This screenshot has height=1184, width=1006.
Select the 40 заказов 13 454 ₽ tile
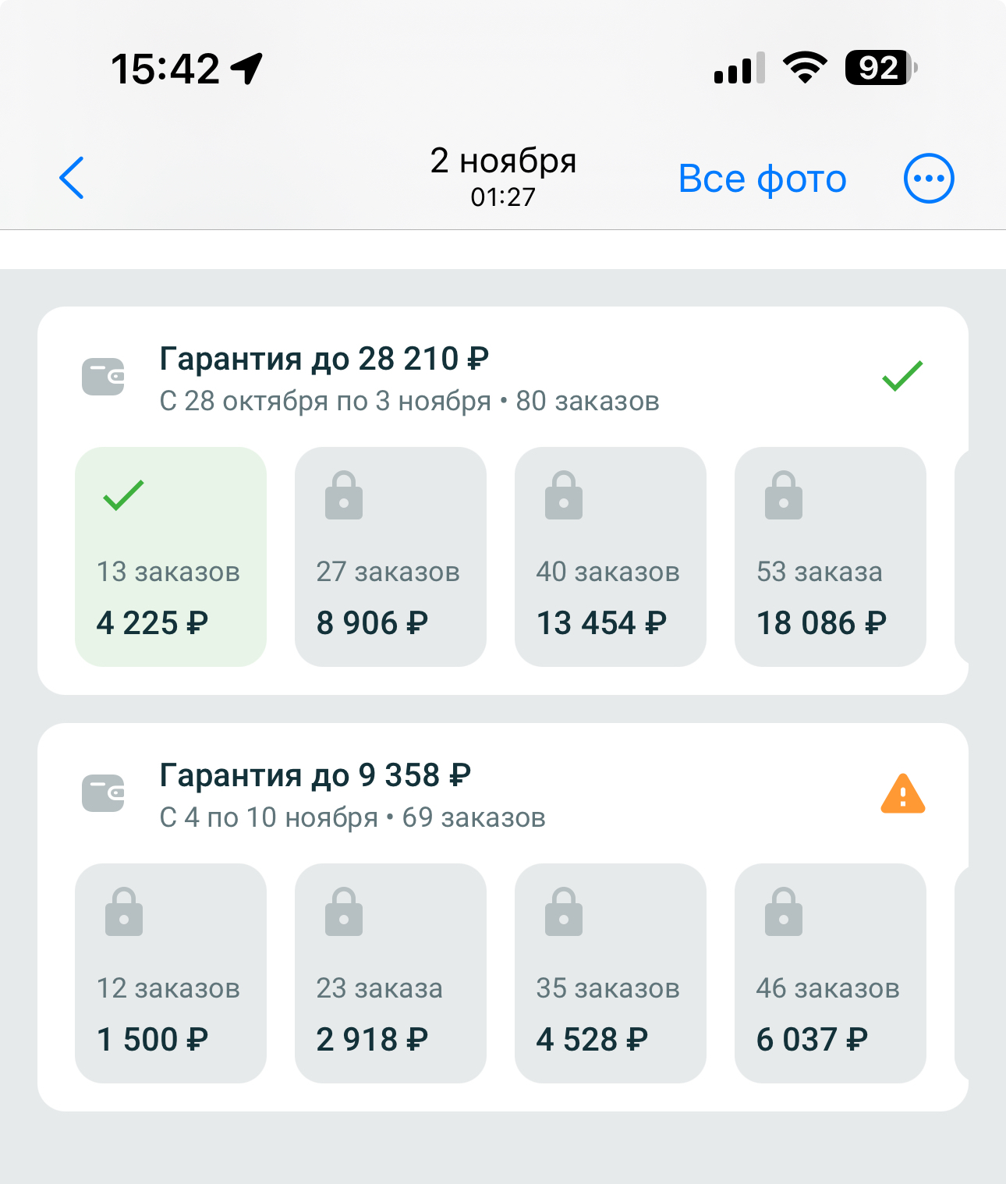pos(611,557)
